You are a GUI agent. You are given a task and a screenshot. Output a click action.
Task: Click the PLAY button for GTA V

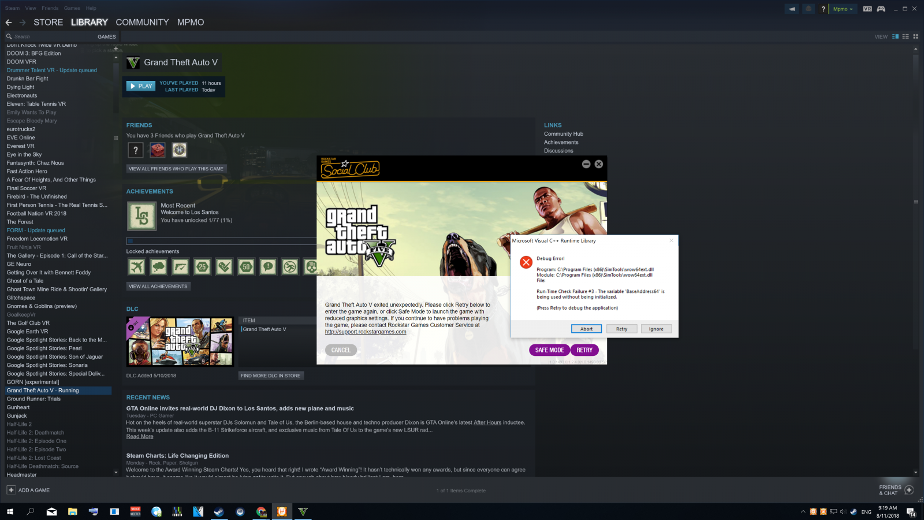tap(141, 86)
